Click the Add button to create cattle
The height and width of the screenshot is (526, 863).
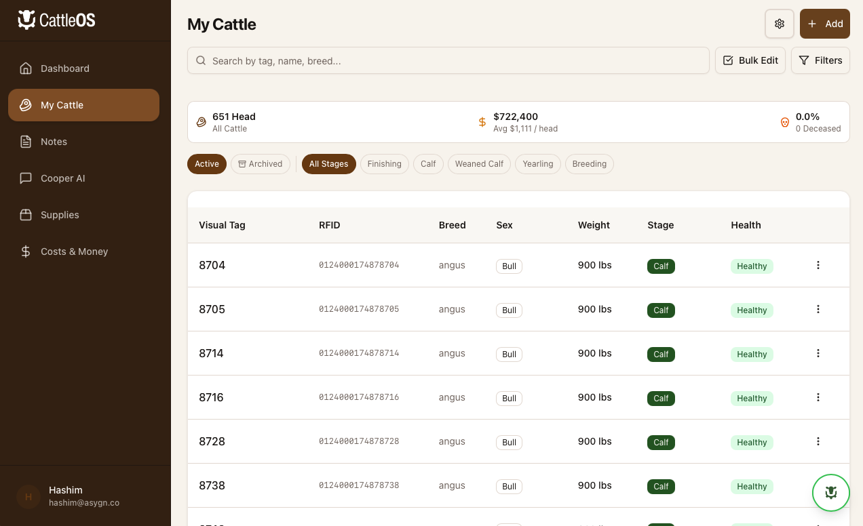824,24
